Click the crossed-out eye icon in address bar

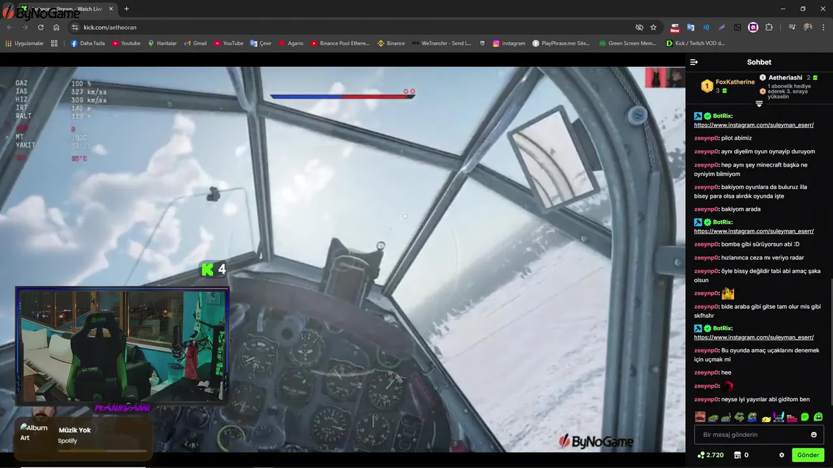click(639, 27)
